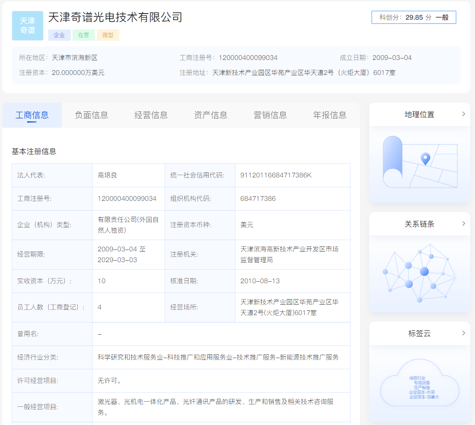The width and height of the screenshot is (475, 425).
Task: Click the 天津奇谱 company logo tile
Action: tap(28, 26)
